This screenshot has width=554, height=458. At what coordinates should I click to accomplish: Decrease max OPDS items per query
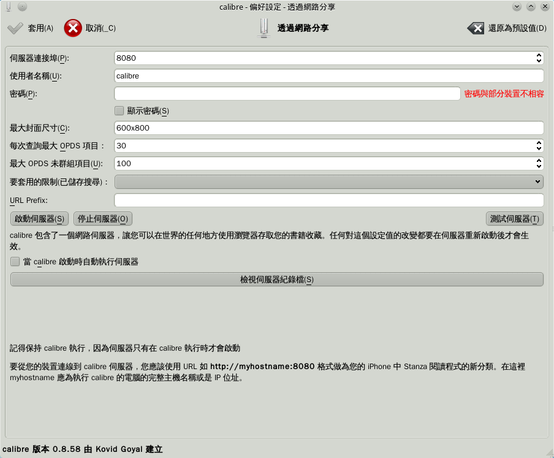click(539, 148)
